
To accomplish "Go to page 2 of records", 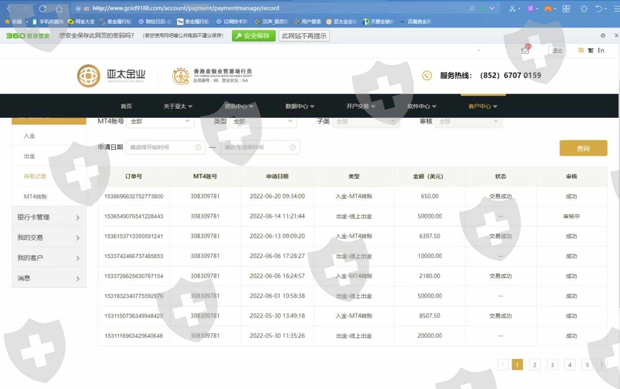I will pyautogui.click(x=534, y=365).
